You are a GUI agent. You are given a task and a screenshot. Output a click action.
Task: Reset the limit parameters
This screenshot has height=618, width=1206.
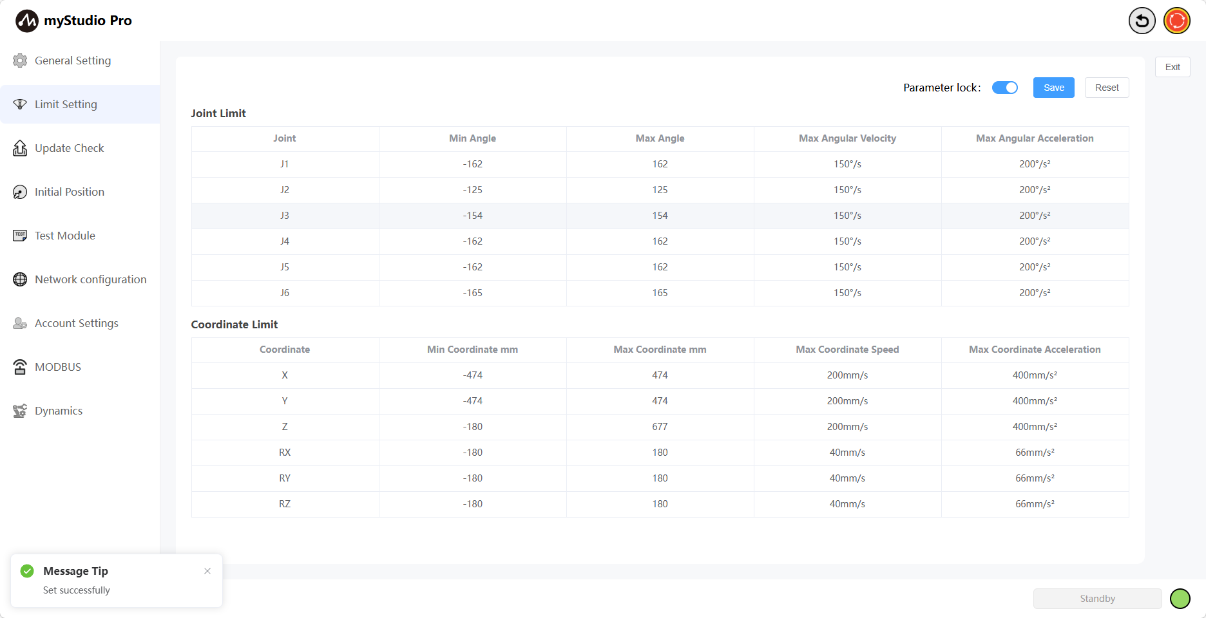[1106, 88]
